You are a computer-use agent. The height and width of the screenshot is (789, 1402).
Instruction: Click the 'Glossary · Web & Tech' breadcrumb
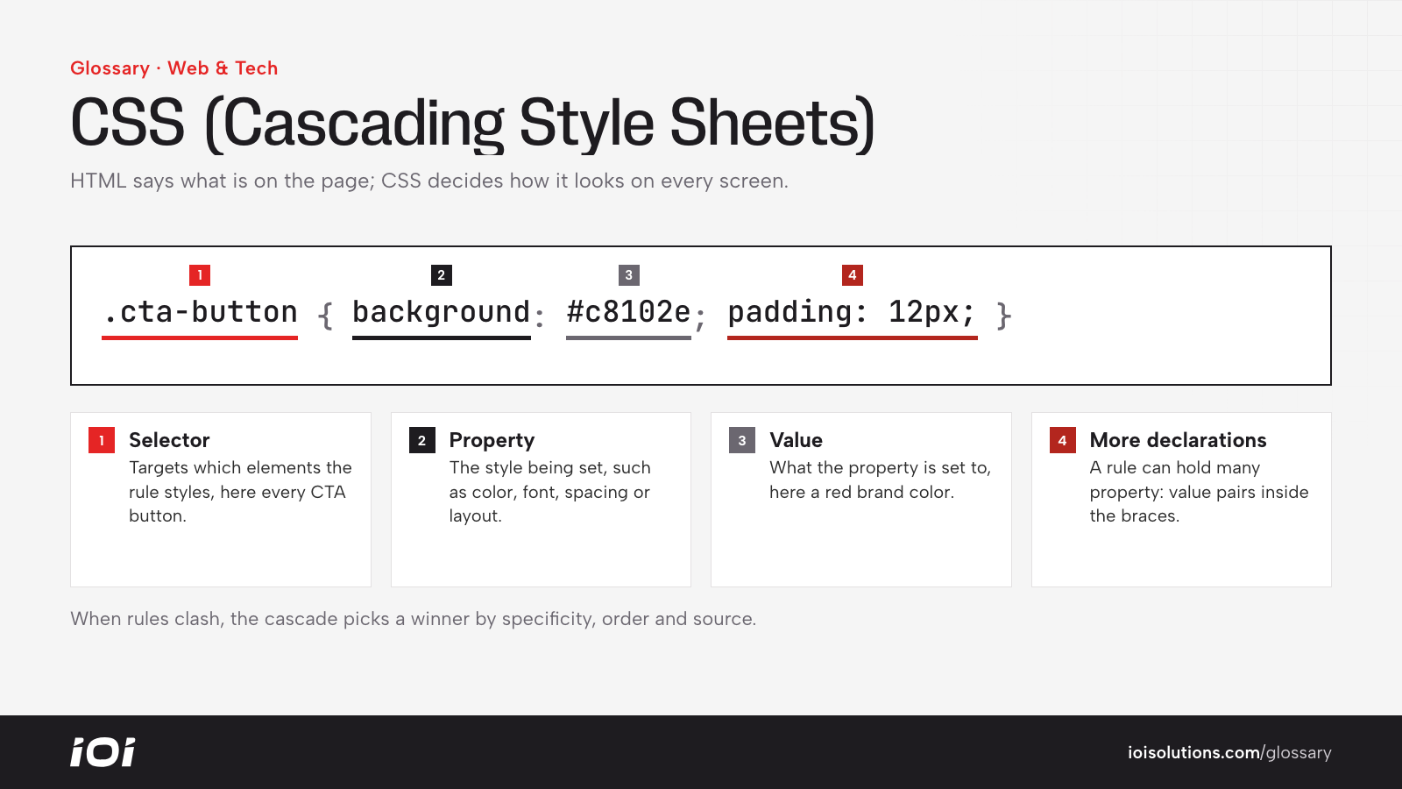coord(173,68)
